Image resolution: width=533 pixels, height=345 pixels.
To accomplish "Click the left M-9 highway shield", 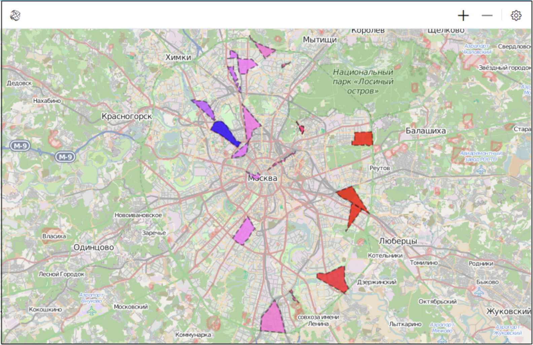I will click(x=20, y=146).
